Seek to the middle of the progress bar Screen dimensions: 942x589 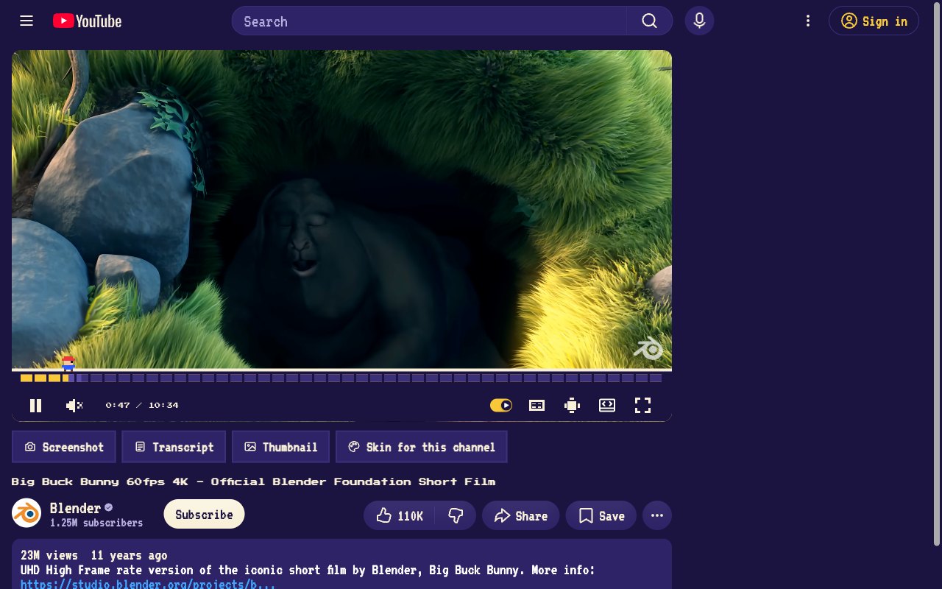pyautogui.click(x=341, y=378)
